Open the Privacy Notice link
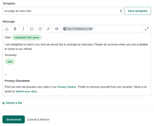 click(x=67, y=87)
